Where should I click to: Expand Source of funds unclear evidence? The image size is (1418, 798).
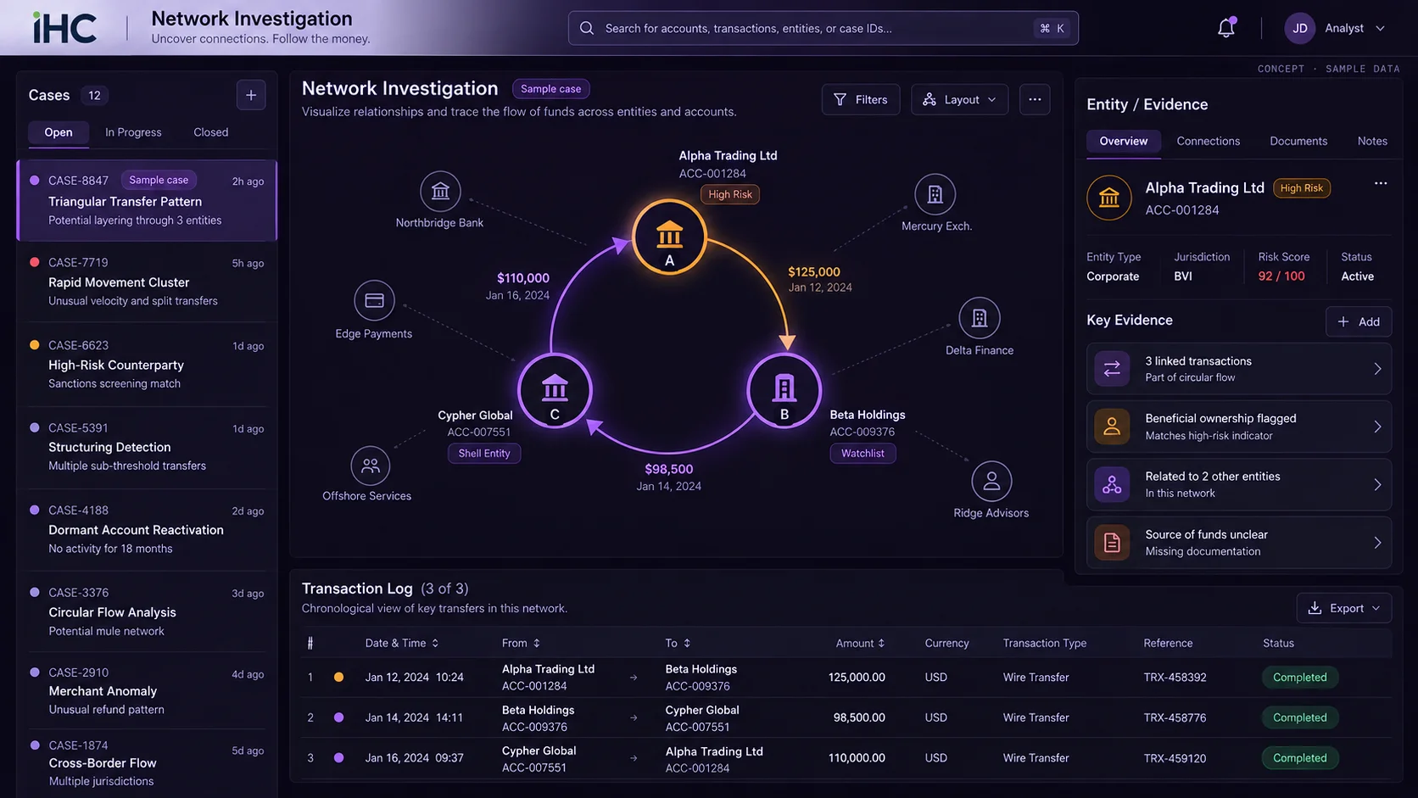click(x=1239, y=543)
